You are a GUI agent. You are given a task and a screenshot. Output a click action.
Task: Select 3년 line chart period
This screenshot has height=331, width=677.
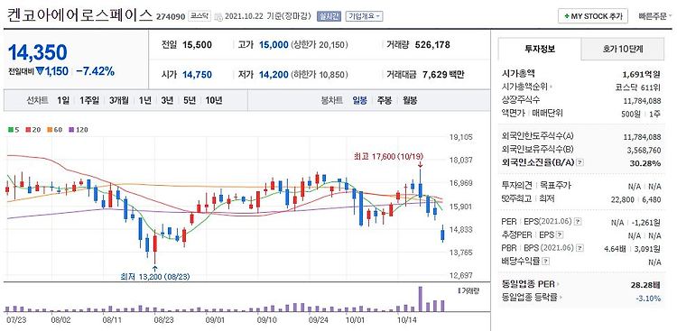click(167, 100)
